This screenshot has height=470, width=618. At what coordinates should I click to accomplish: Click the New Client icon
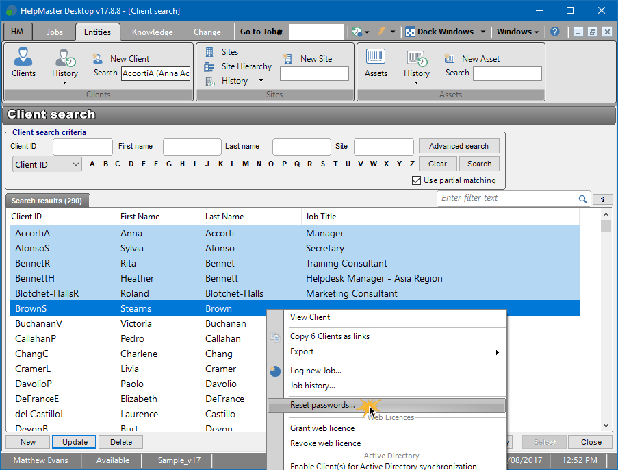click(x=97, y=59)
